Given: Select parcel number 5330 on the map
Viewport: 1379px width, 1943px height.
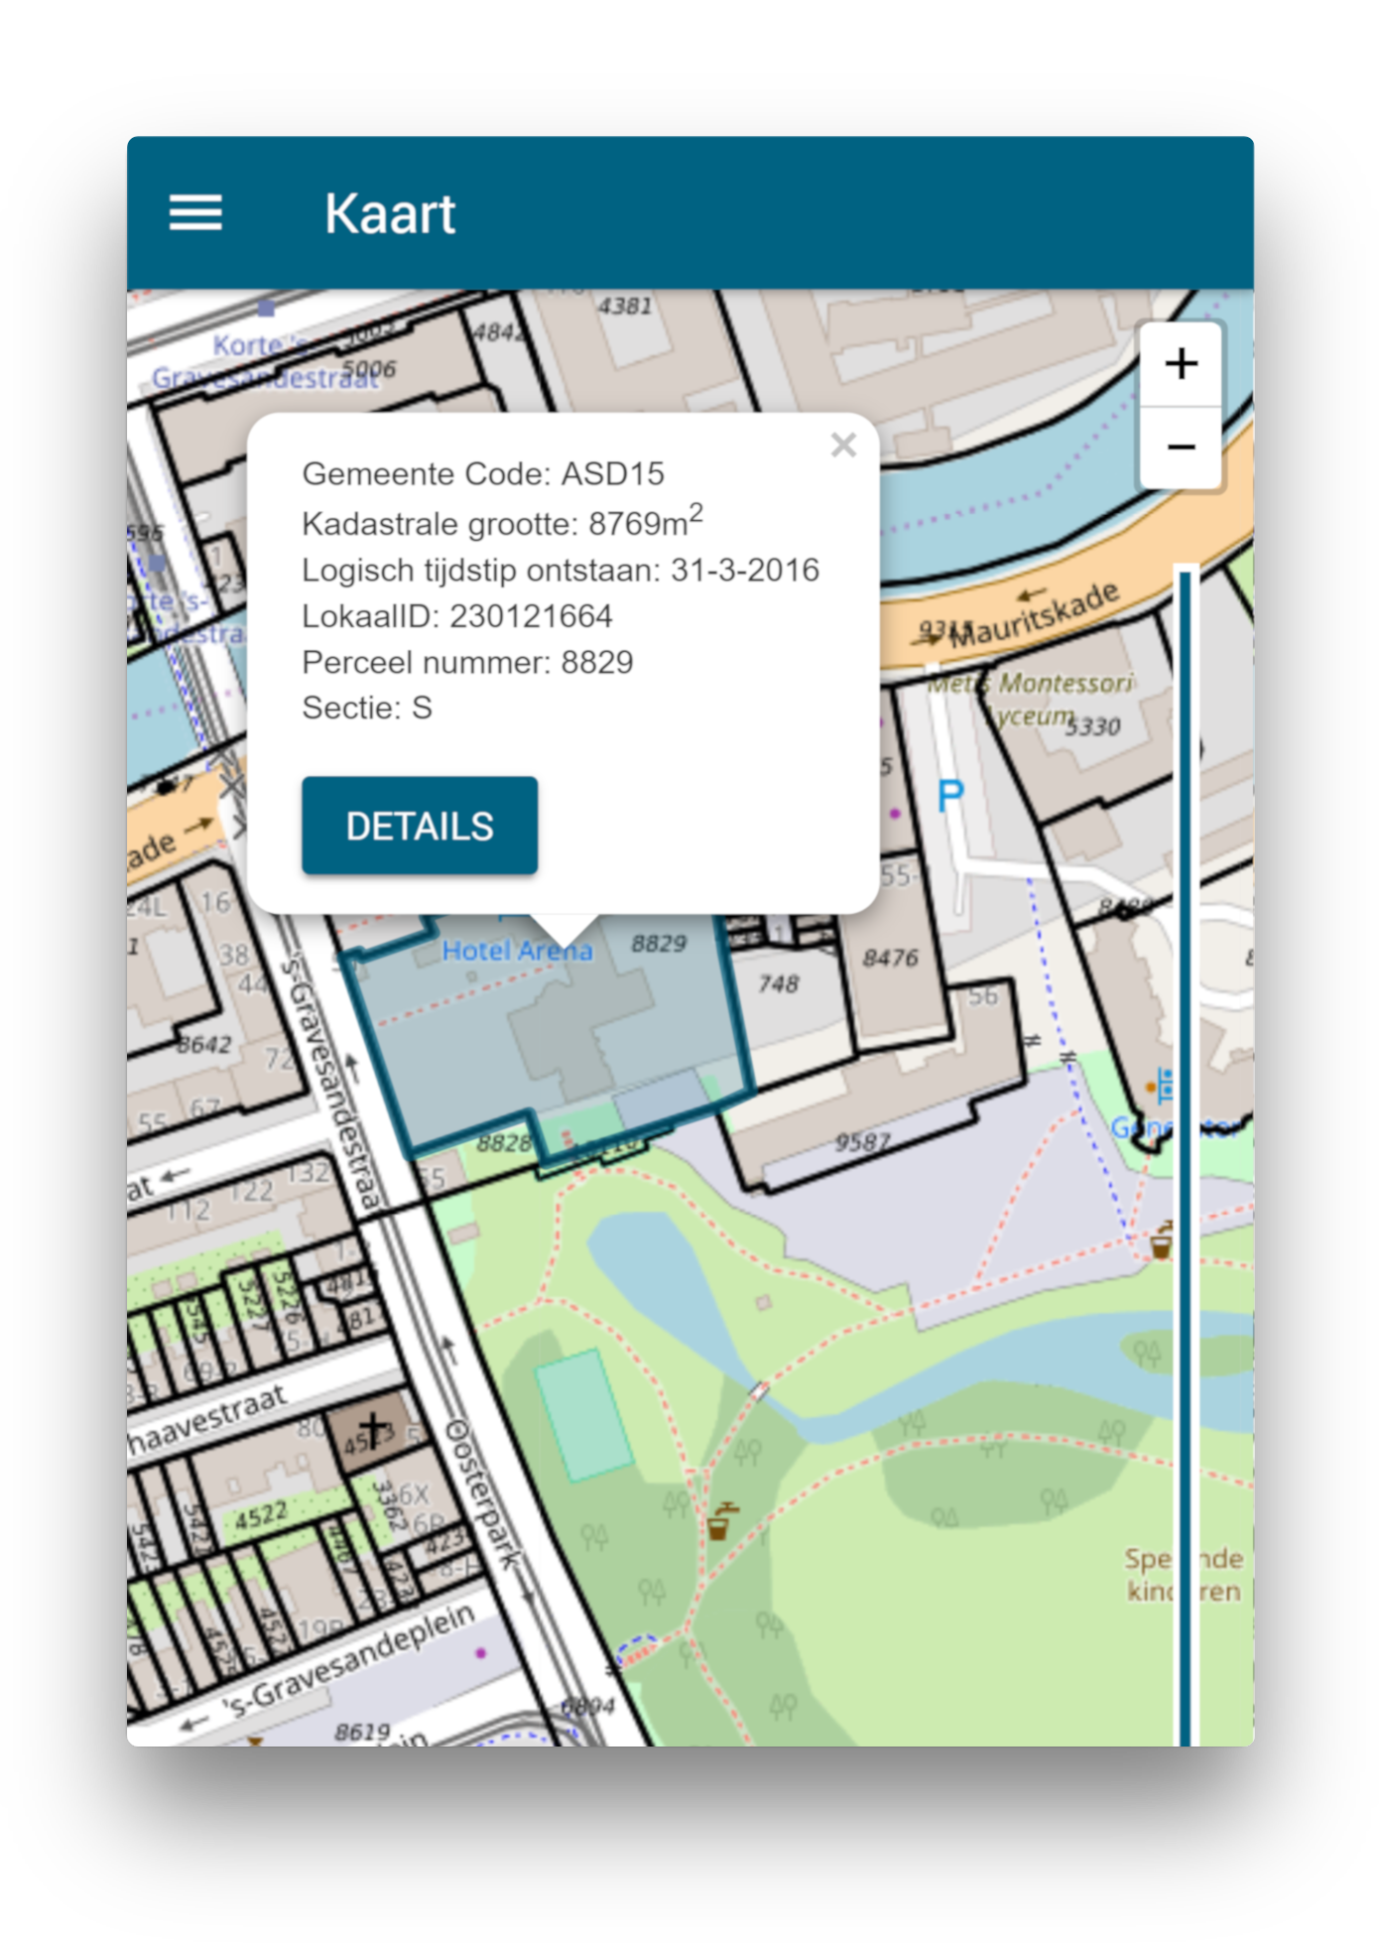Looking at the screenshot, I should 1093,726.
